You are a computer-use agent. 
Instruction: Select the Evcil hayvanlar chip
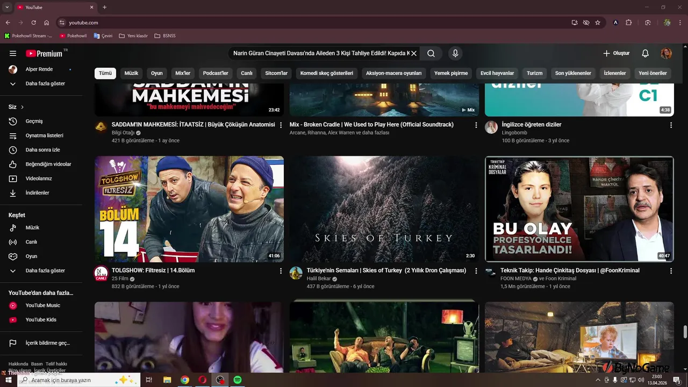(497, 73)
